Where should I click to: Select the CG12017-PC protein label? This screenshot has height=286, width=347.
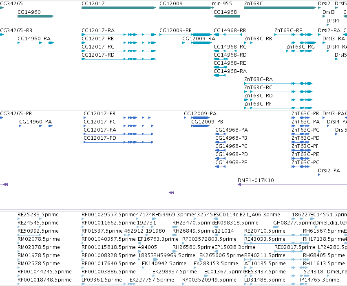coord(99,122)
